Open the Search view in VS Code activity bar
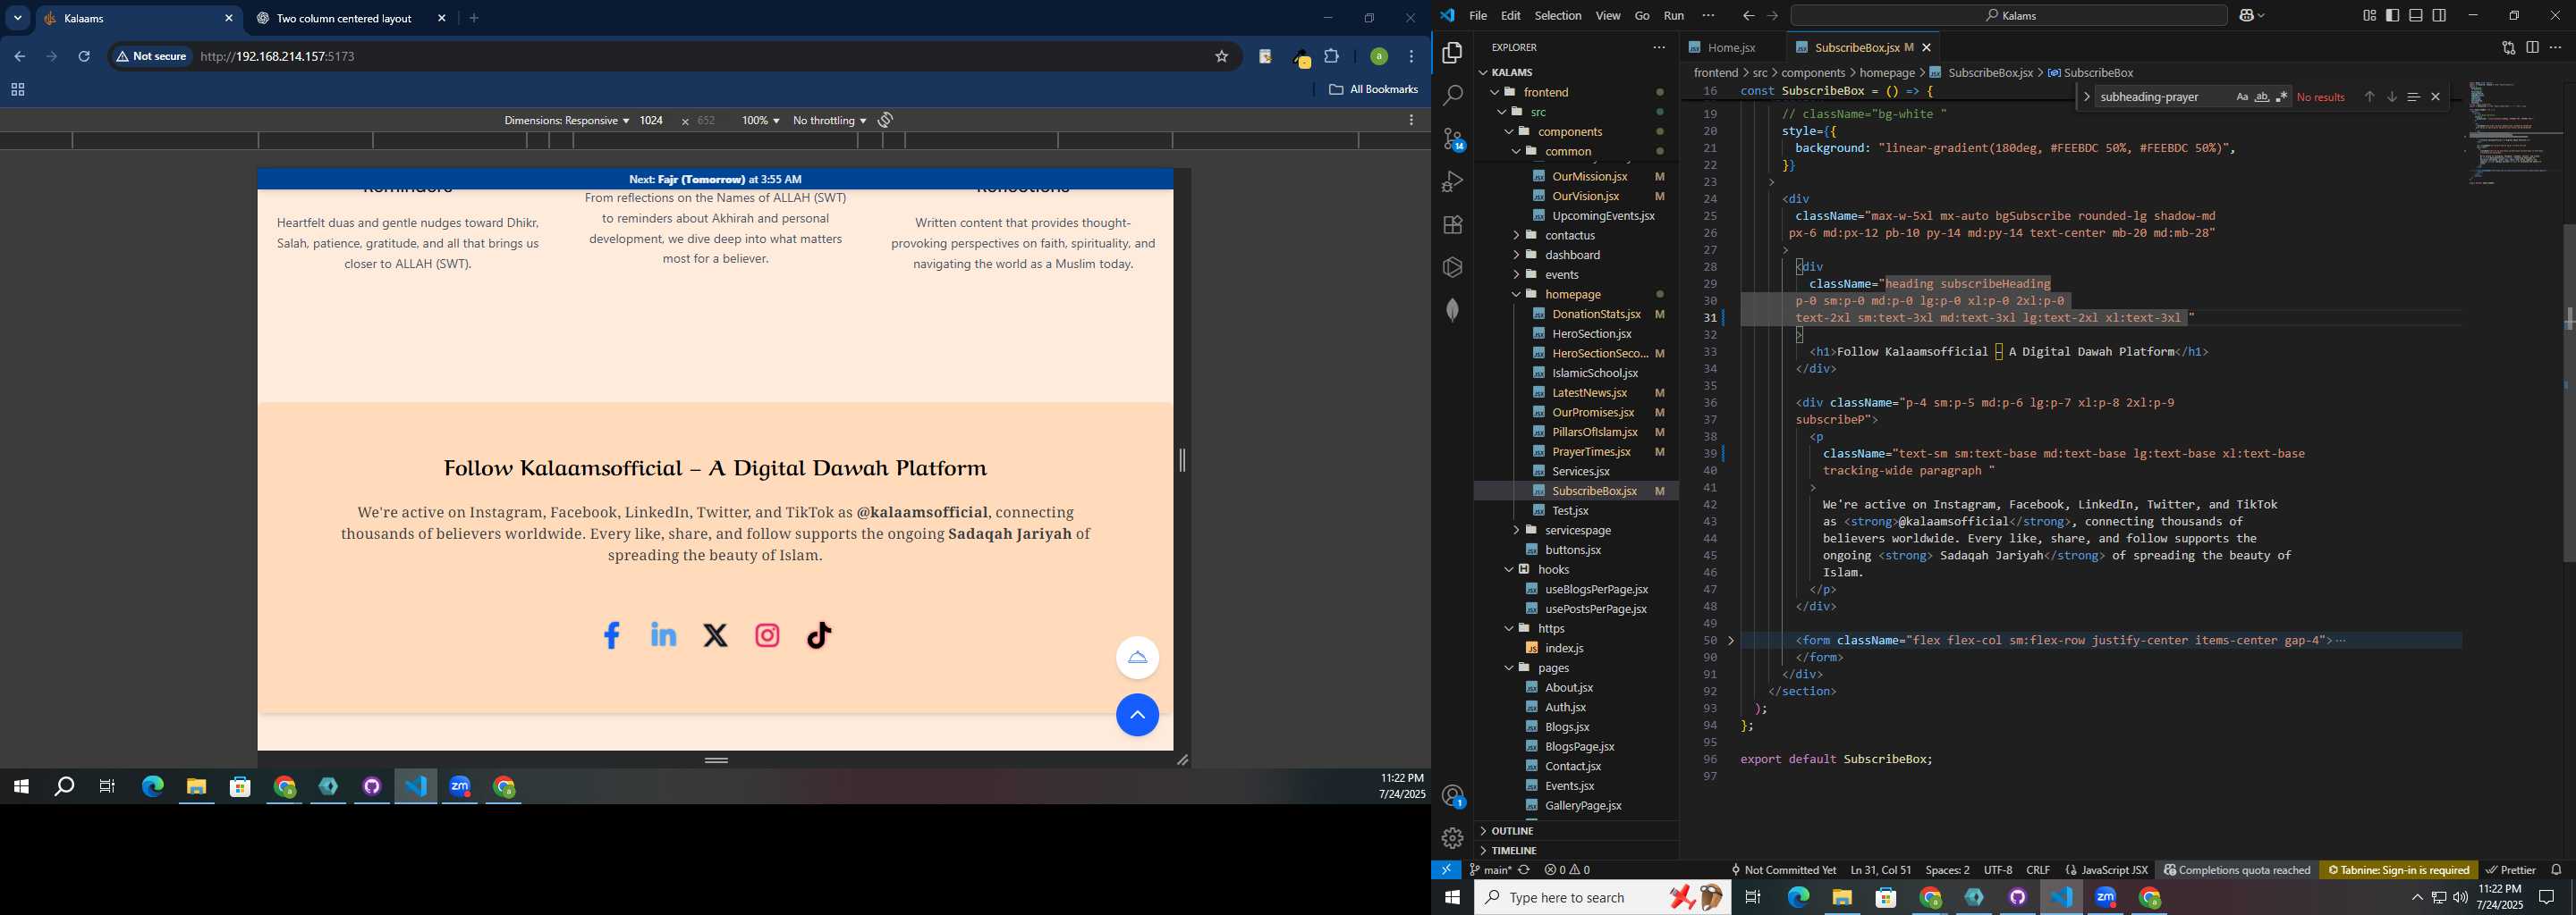The width and height of the screenshot is (2576, 915). 1453,96
